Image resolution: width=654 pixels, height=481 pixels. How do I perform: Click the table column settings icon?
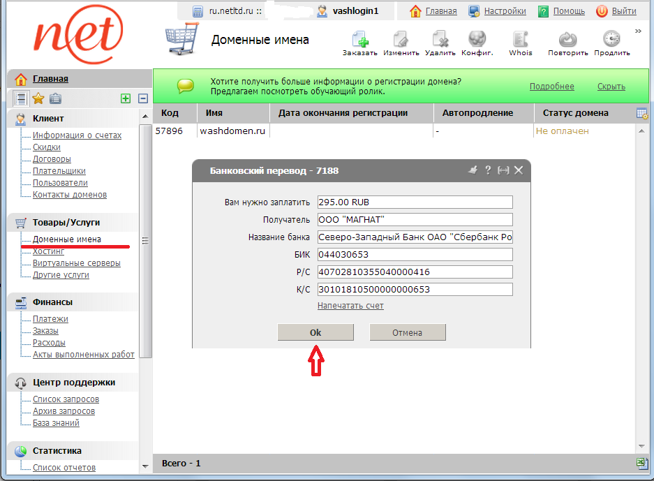pos(642,113)
